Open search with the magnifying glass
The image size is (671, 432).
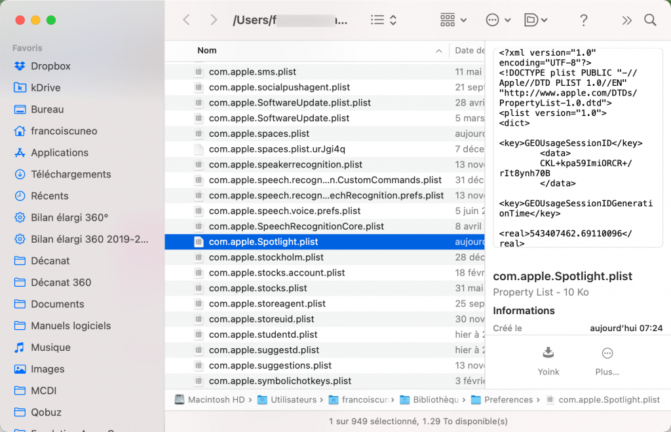650,20
